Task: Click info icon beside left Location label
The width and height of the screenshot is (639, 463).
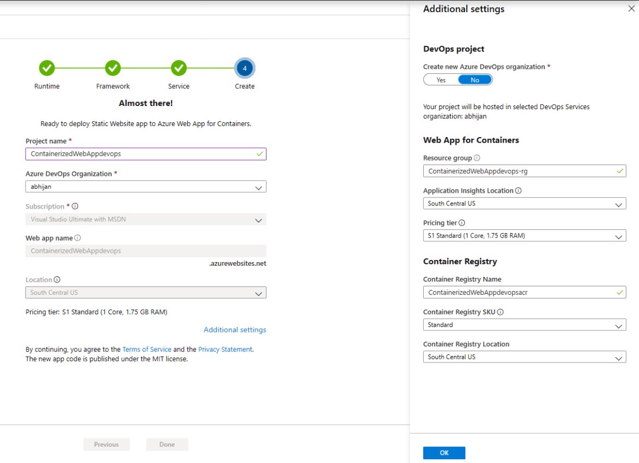Action: [57, 280]
